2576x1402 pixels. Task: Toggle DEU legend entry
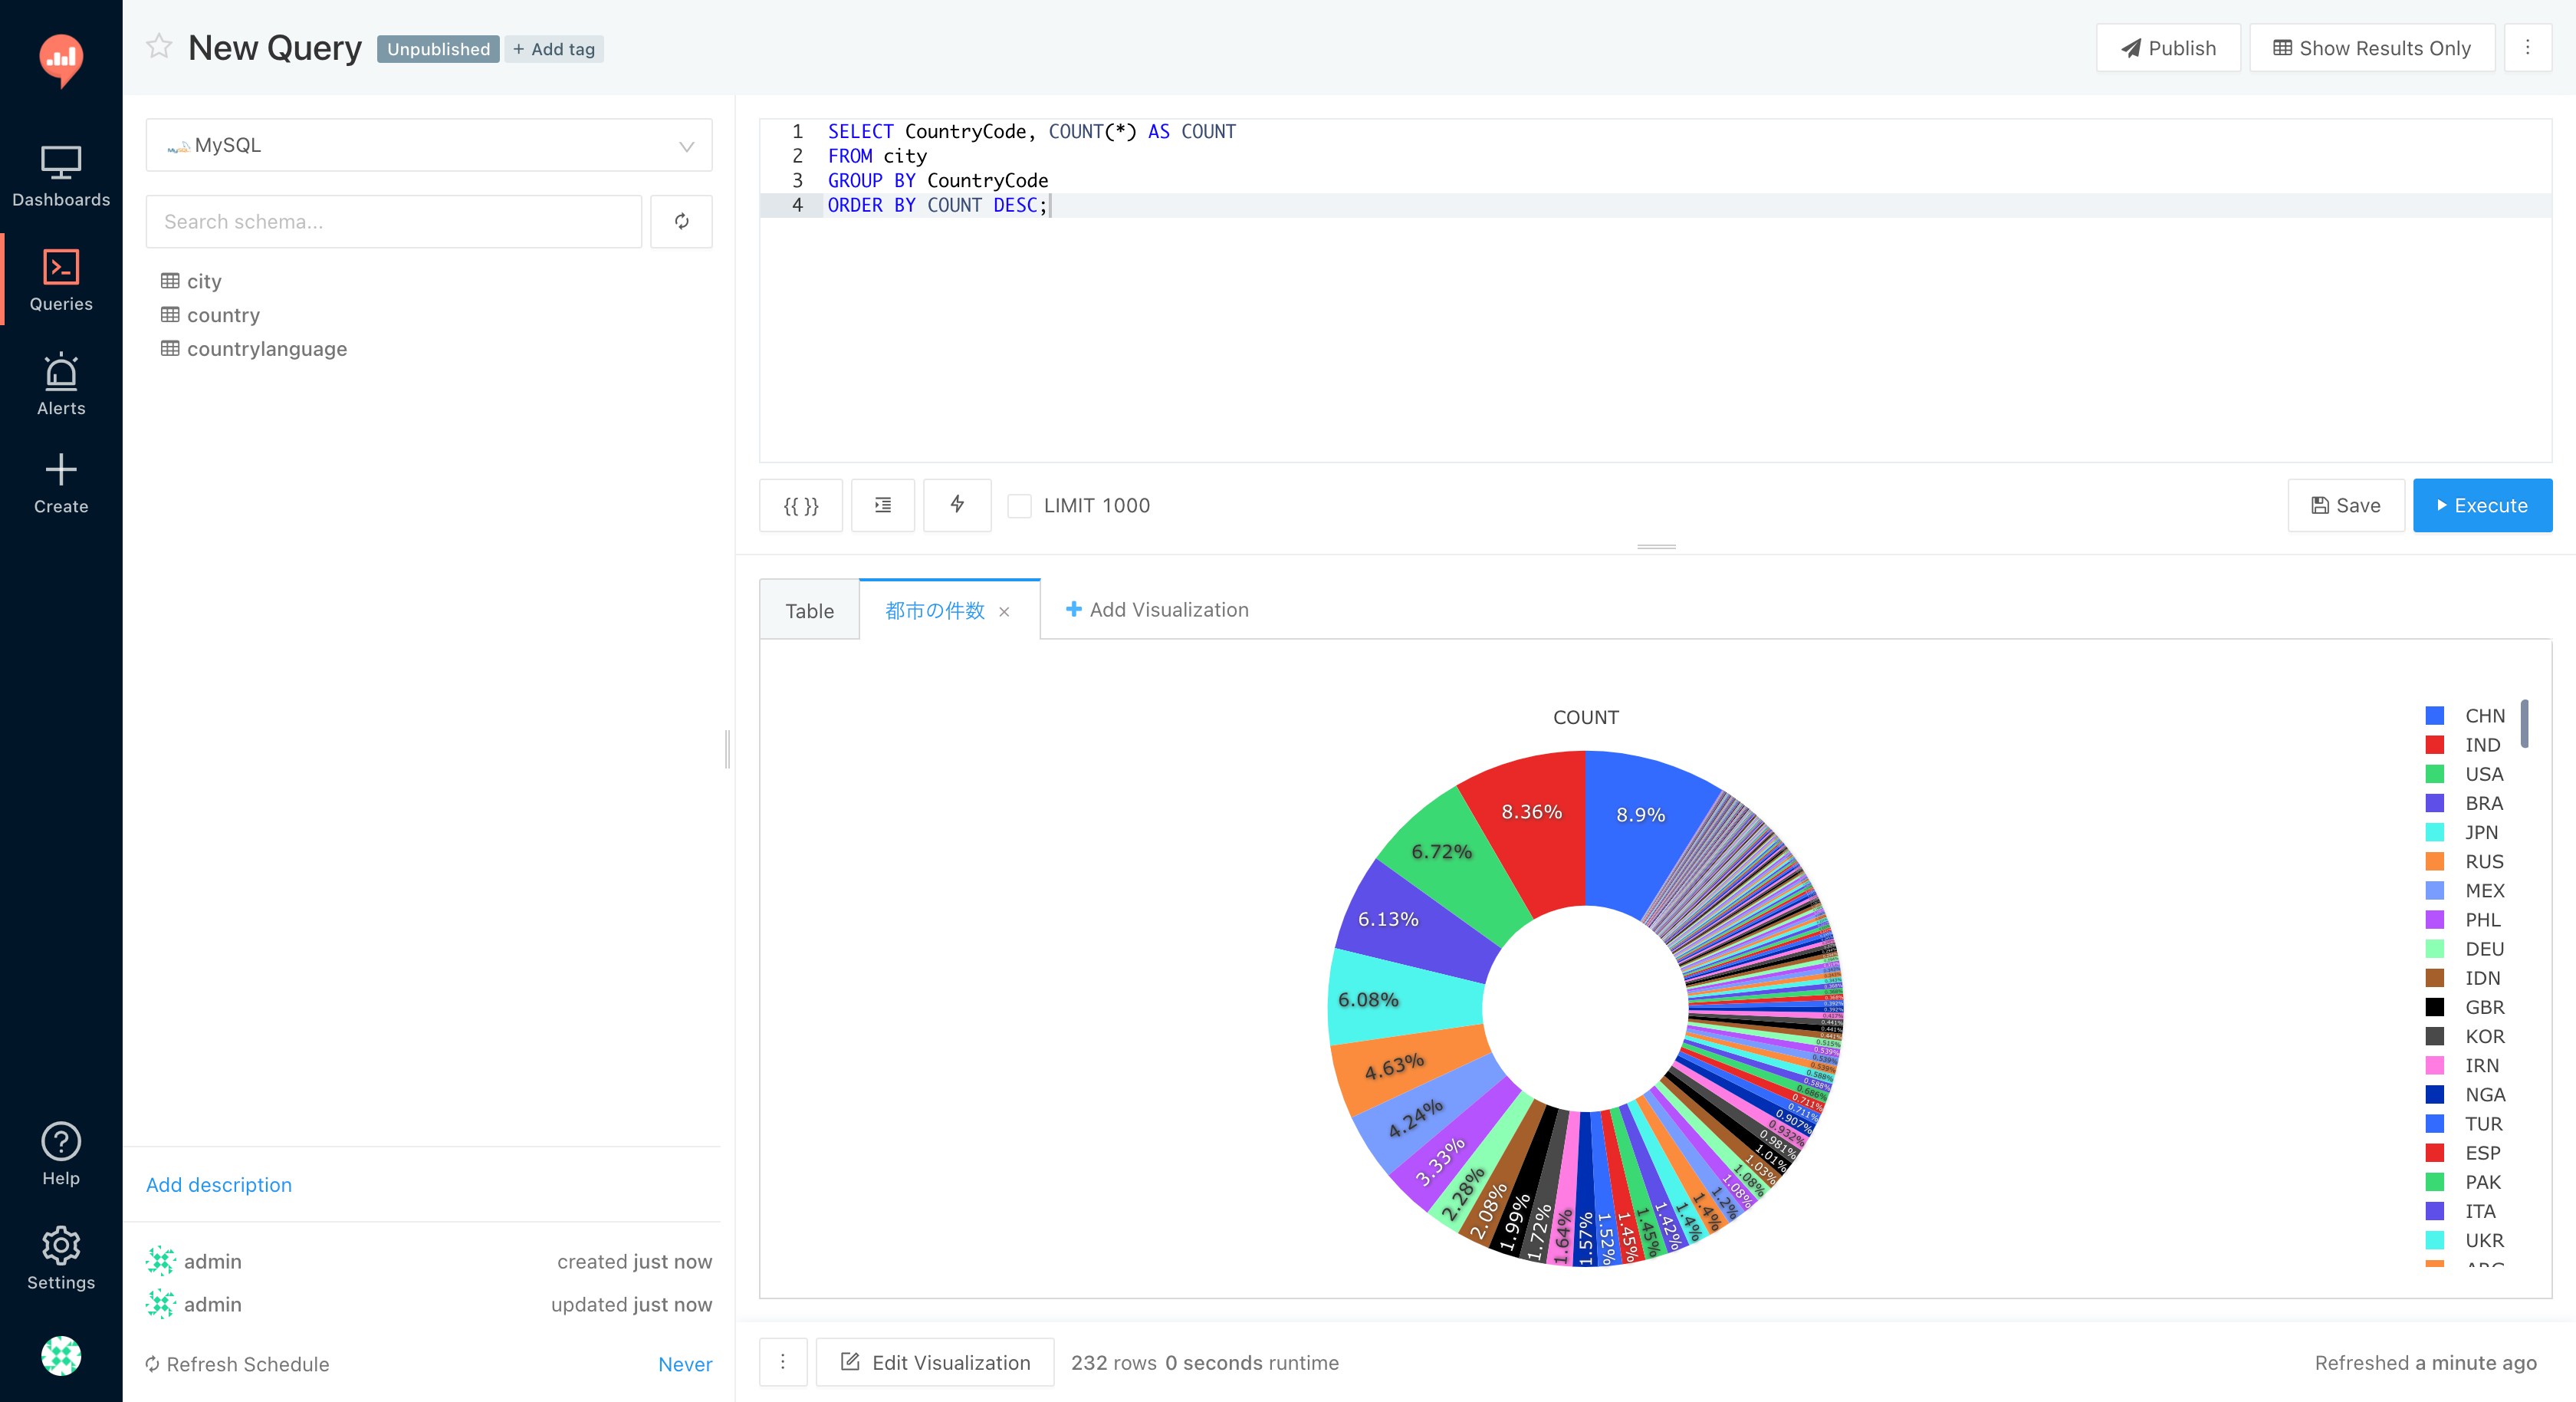(x=2466, y=948)
